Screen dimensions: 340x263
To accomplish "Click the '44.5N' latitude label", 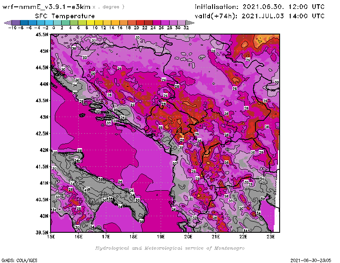I will 42,68.
